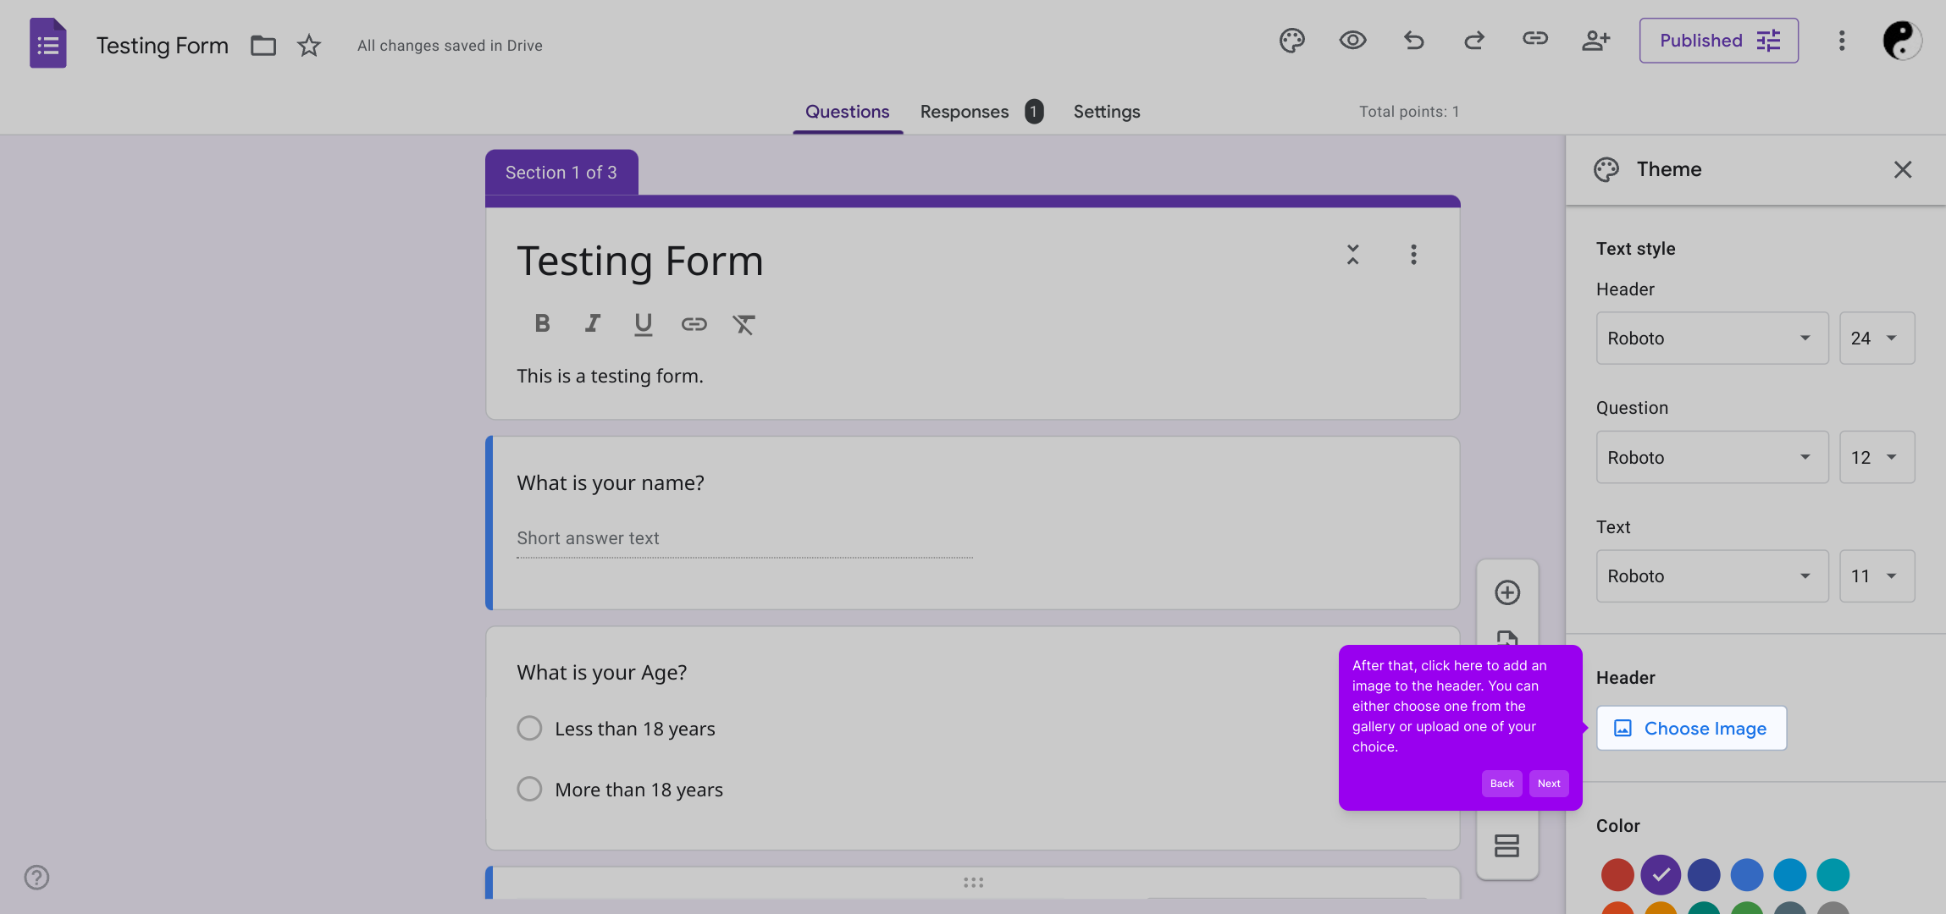Switch to the Responses tab

[x=965, y=112]
